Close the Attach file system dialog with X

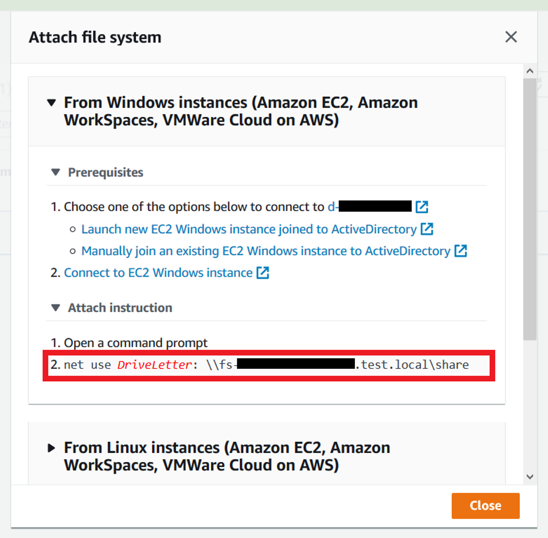[x=511, y=37]
